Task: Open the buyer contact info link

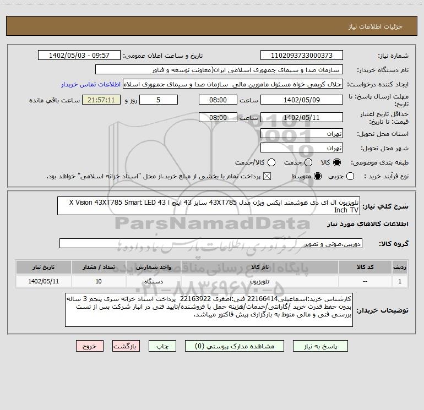Action: click(x=91, y=84)
